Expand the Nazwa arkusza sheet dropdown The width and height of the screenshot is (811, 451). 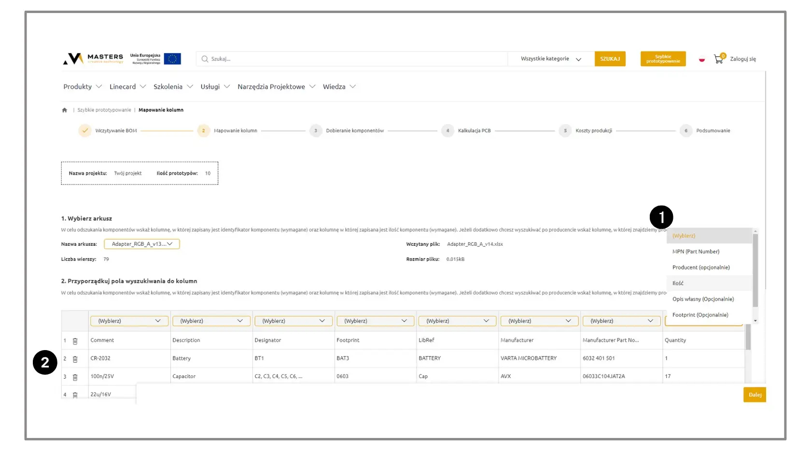point(142,244)
